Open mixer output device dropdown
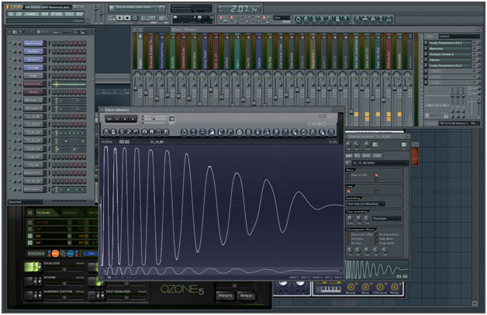This screenshot has width=487, height=315. pos(459,123)
